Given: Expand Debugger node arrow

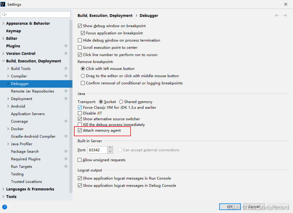Looking at the screenshot, I should point(8,84).
